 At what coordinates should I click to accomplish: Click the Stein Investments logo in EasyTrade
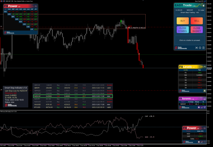click(x=181, y=48)
